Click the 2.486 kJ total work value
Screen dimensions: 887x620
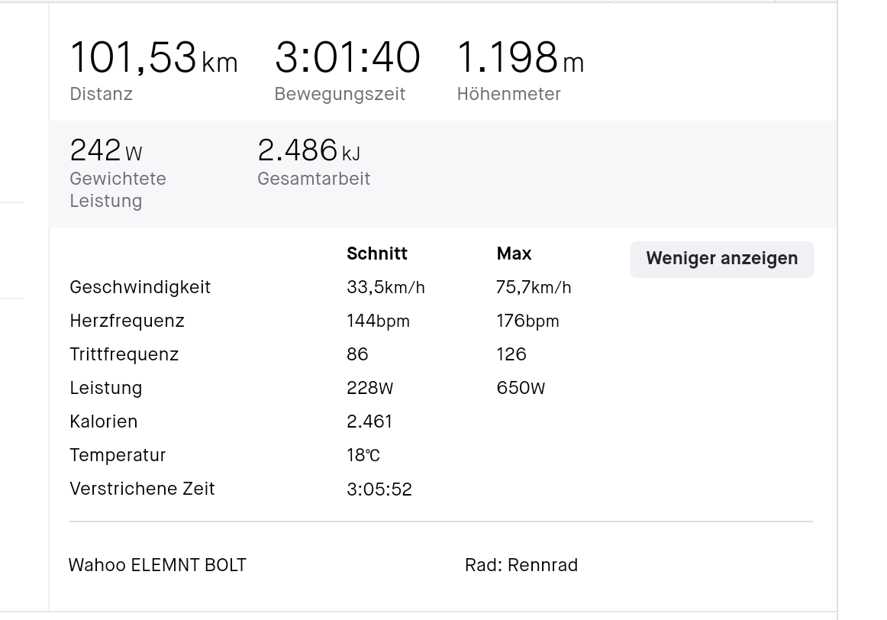tap(308, 151)
